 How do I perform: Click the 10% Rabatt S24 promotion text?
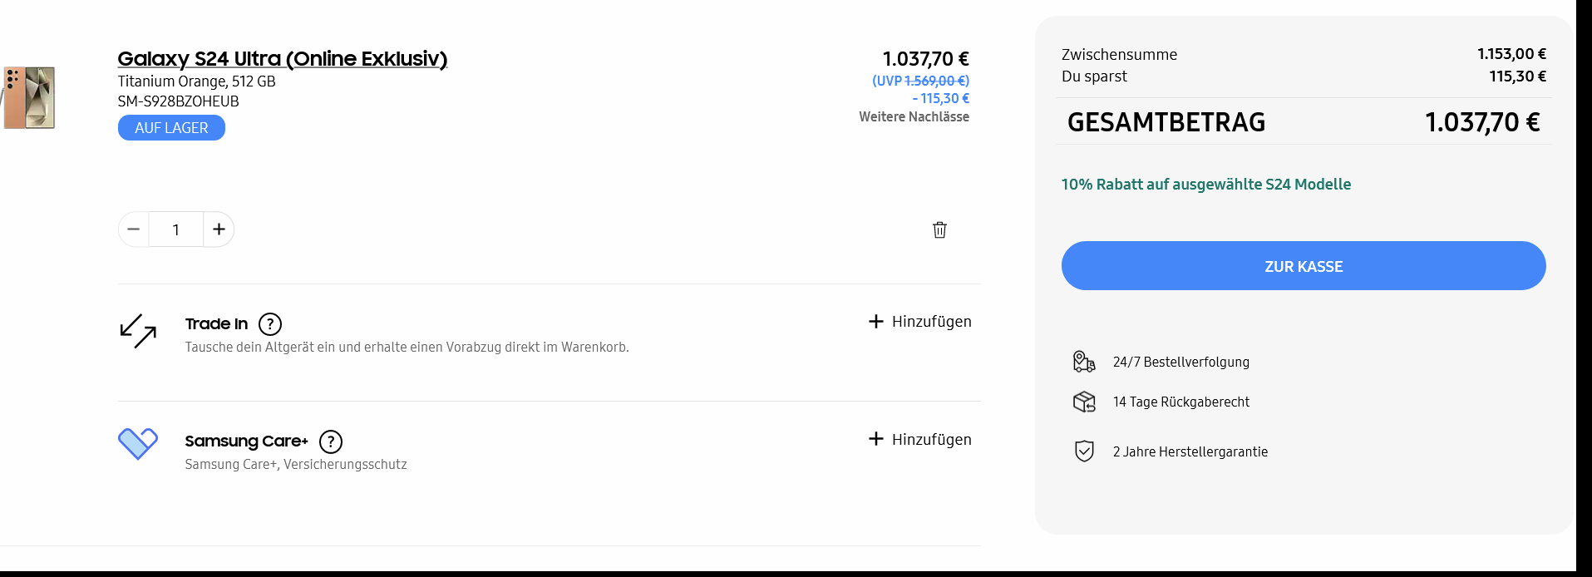tap(1205, 185)
